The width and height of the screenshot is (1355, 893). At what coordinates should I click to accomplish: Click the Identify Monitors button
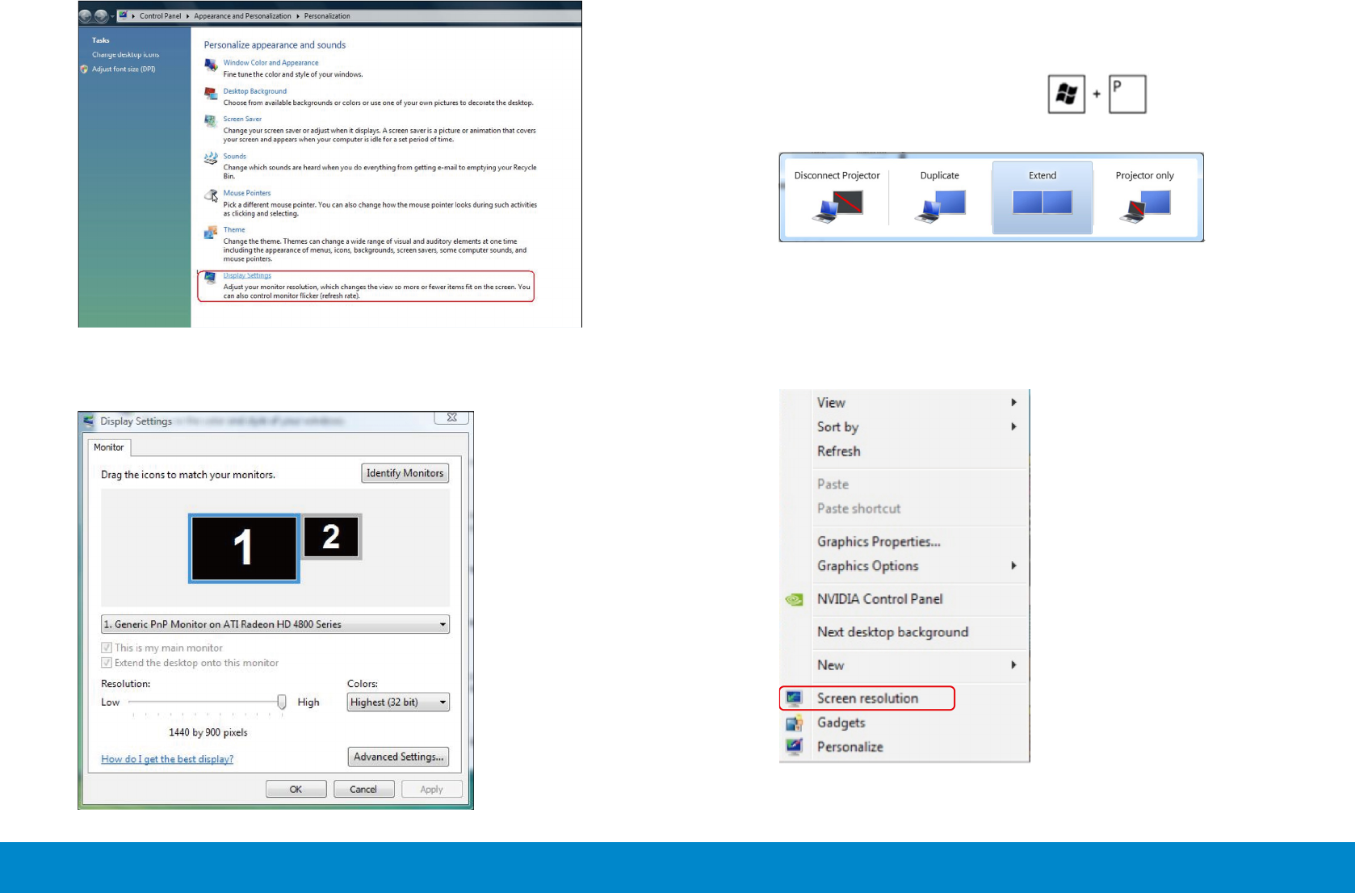click(x=405, y=473)
